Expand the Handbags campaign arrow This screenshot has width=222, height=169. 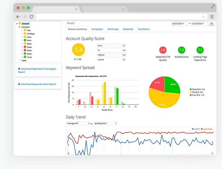22,34
